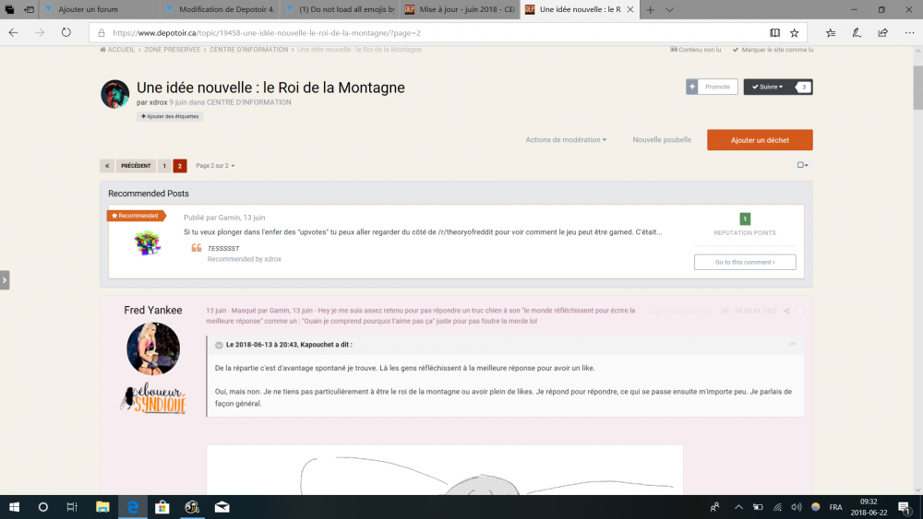
Task: Add page to favorites with star icon
Action: point(794,32)
